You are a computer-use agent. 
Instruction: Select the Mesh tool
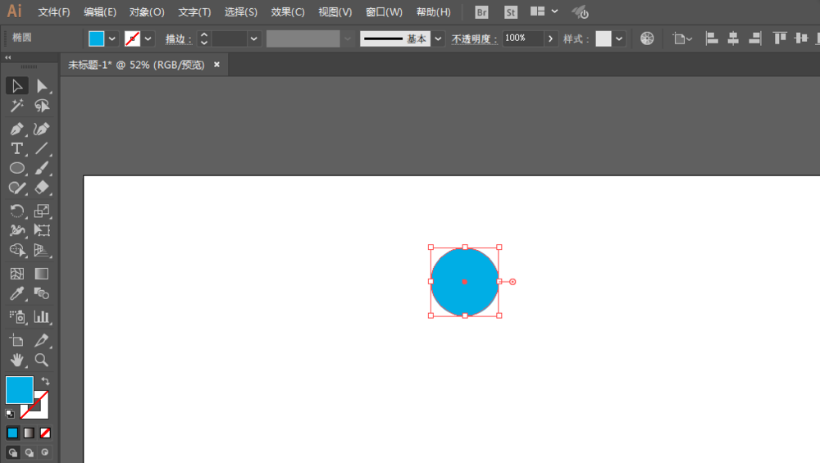click(x=16, y=274)
